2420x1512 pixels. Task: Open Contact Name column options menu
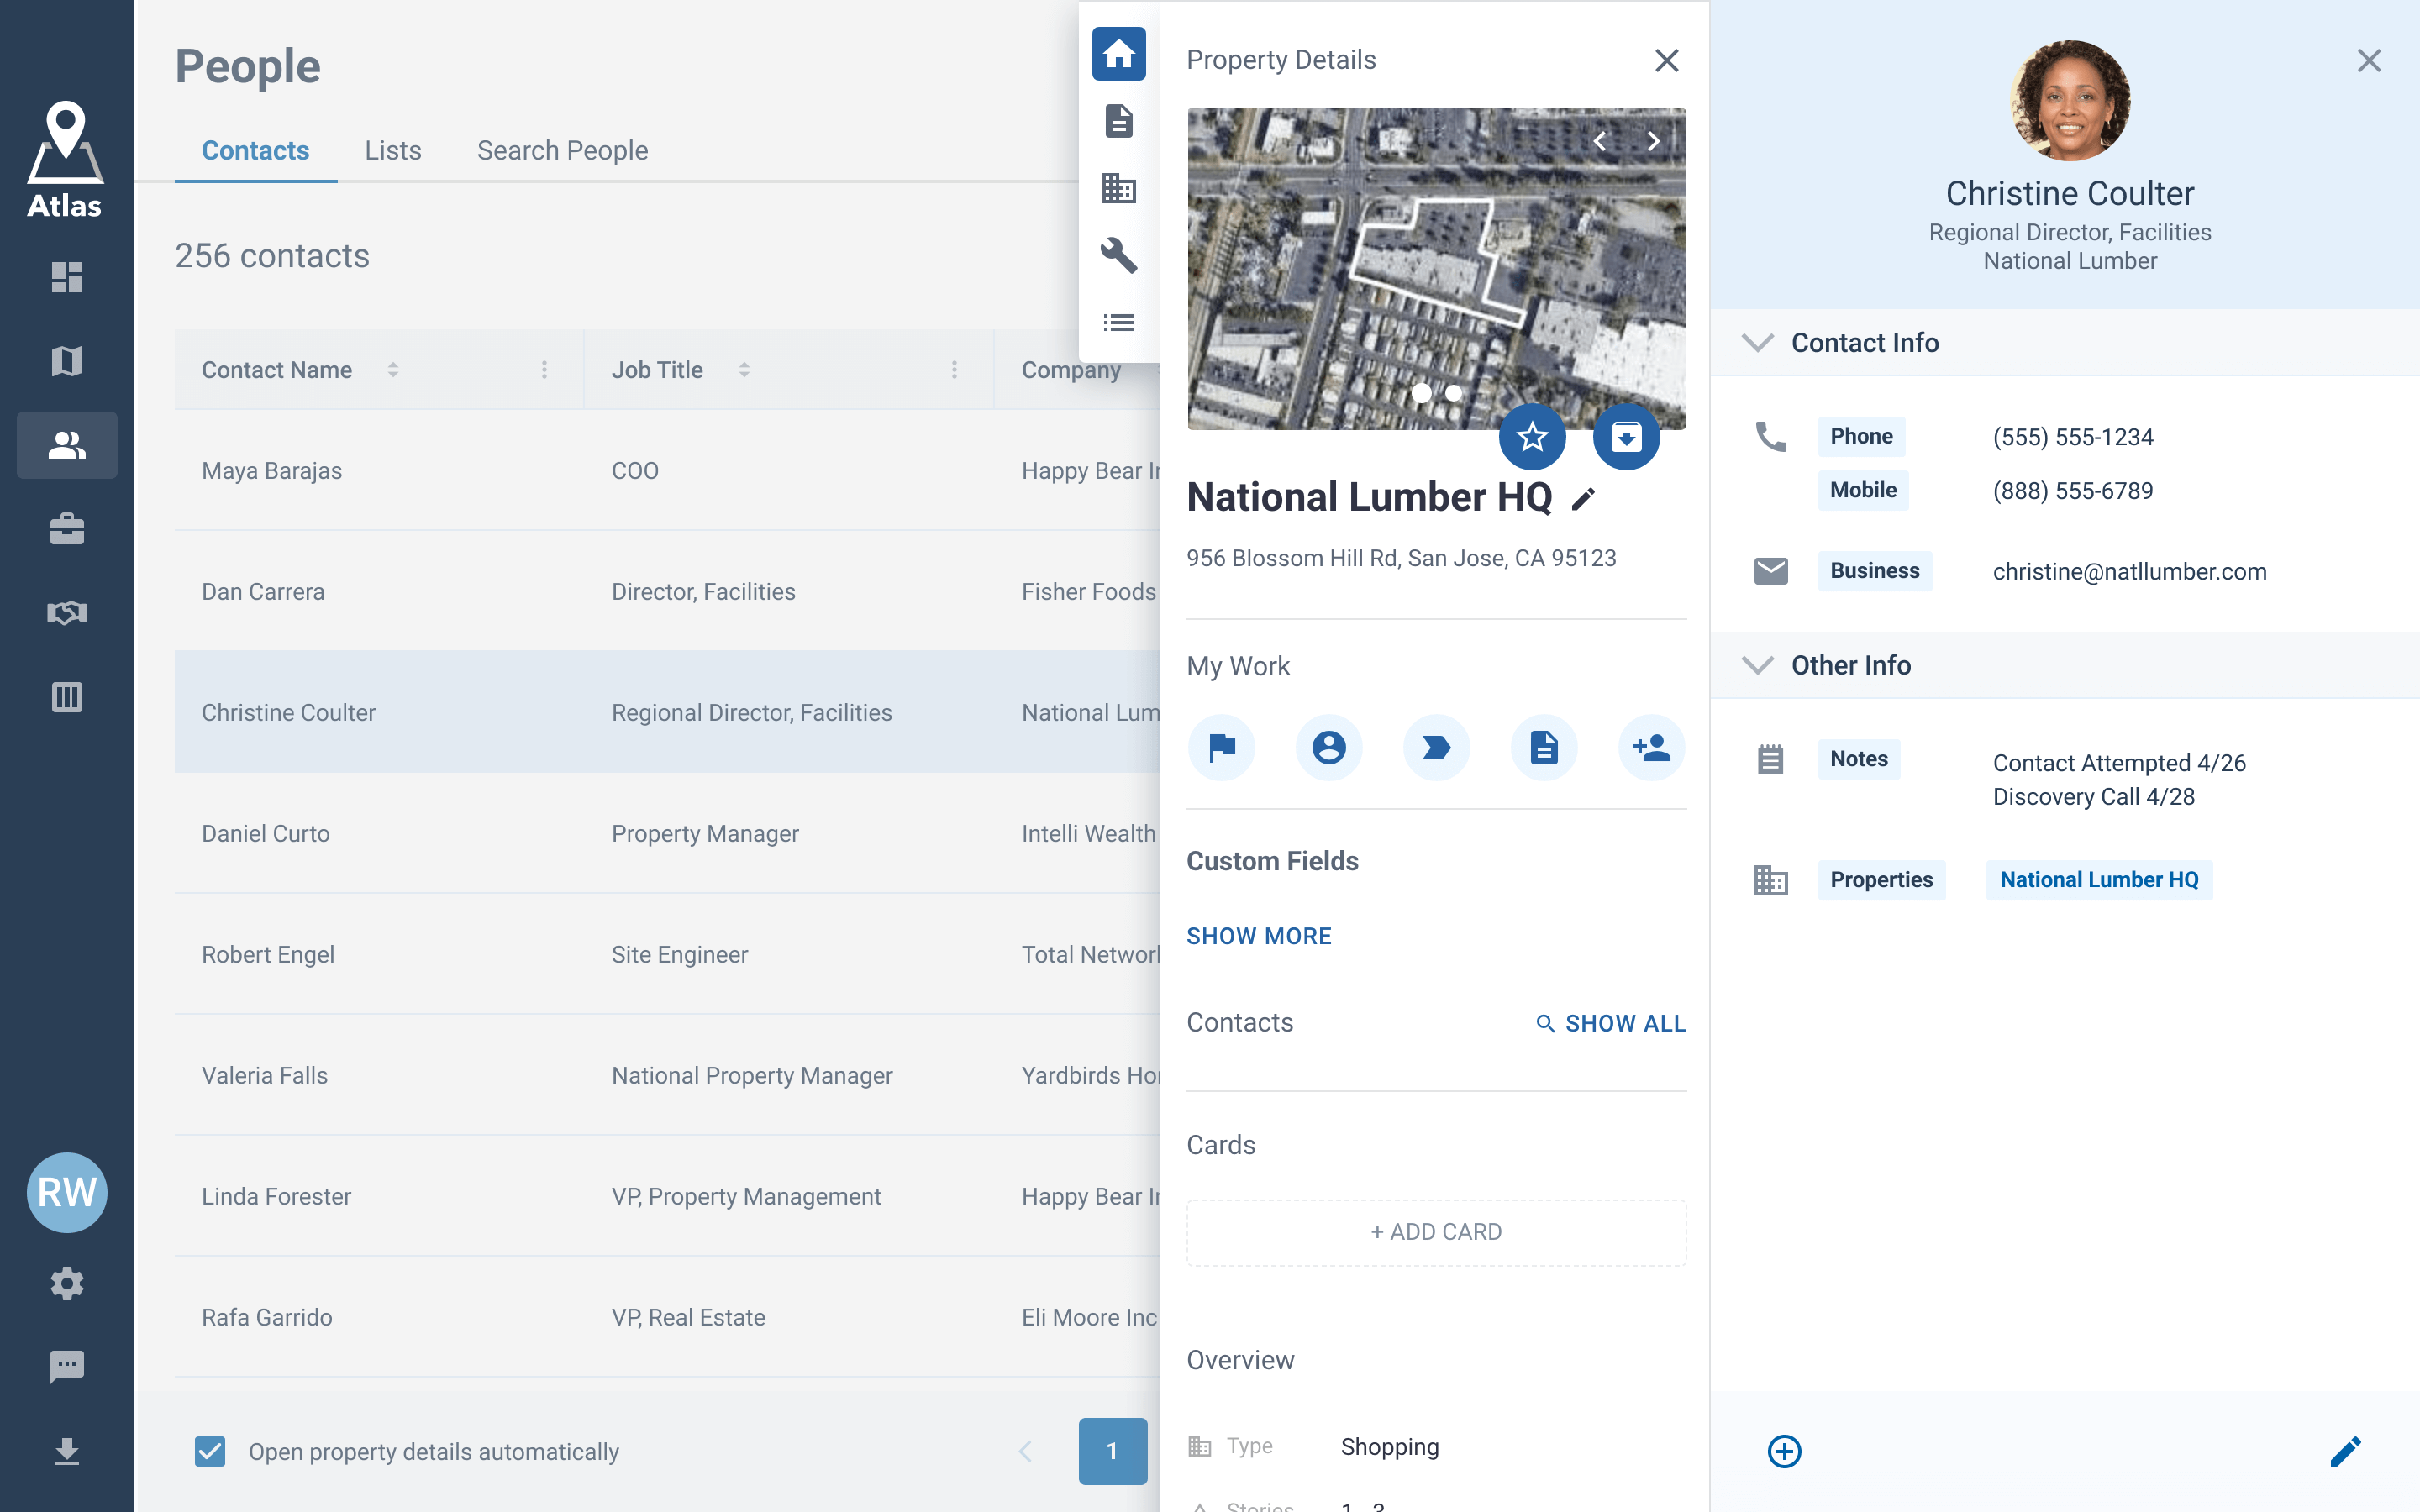544,370
